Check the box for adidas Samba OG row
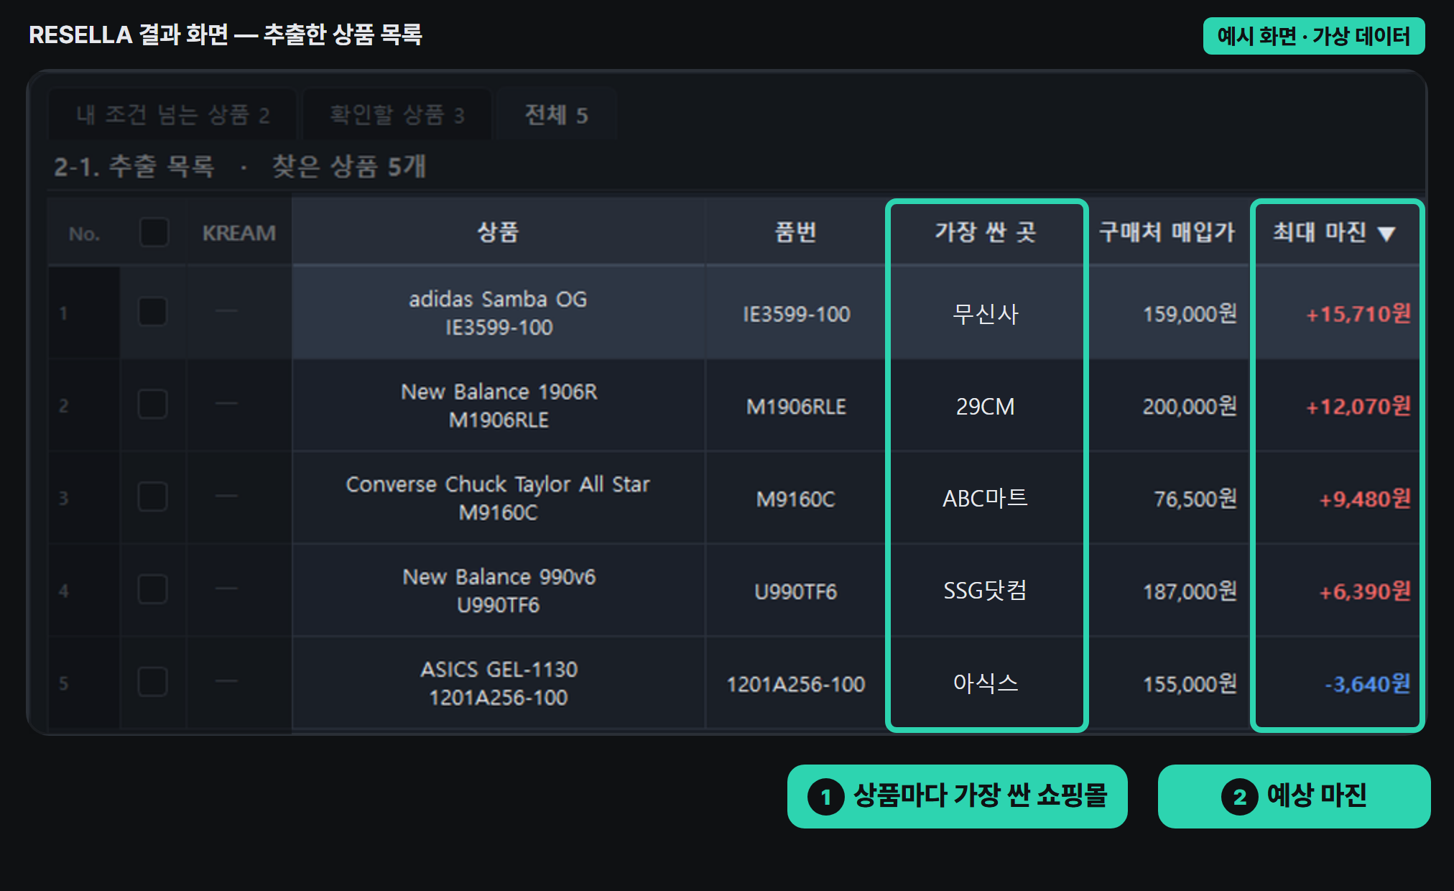Viewport: 1454px width, 891px height. pyautogui.click(x=152, y=312)
